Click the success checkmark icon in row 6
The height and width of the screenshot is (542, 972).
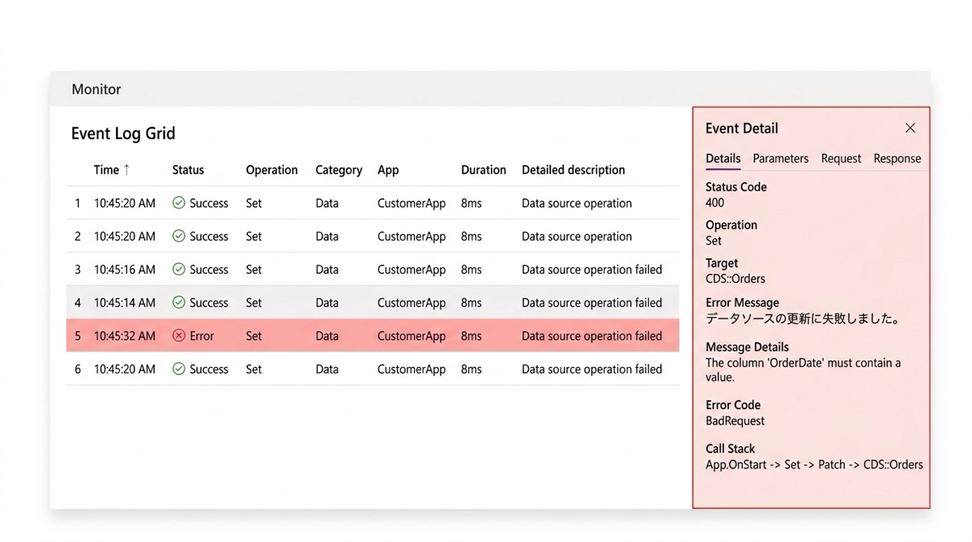(x=179, y=369)
